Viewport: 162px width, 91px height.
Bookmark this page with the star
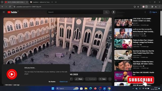point(138,7)
